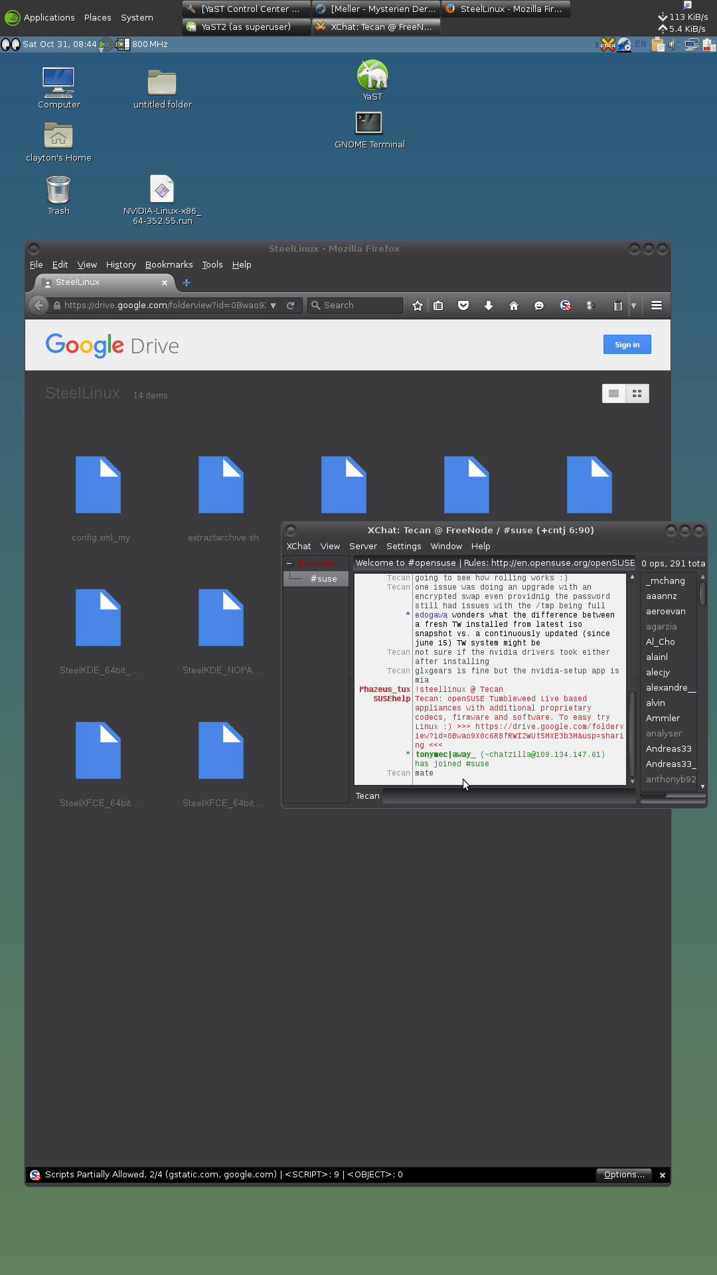Click the Phazeus_tux nickname in chat
The width and height of the screenshot is (717, 1275).
[x=384, y=689]
